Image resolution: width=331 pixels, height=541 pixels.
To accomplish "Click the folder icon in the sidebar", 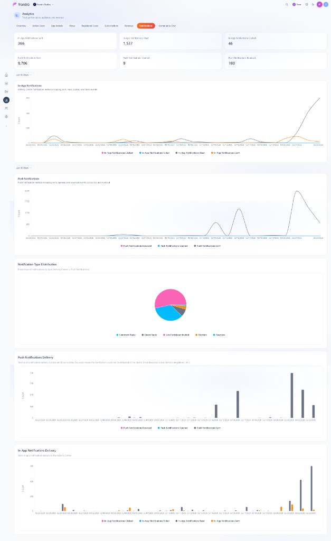I will 6,91.
